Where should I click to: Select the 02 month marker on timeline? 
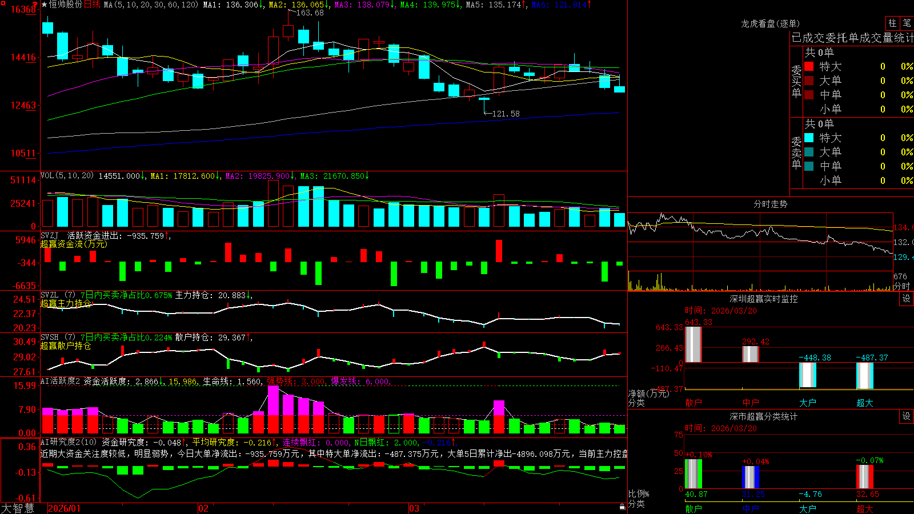click(x=203, y=508)
